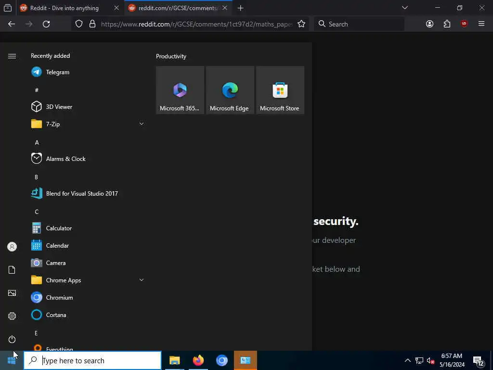Click the Power button in Start

[12, 339]
